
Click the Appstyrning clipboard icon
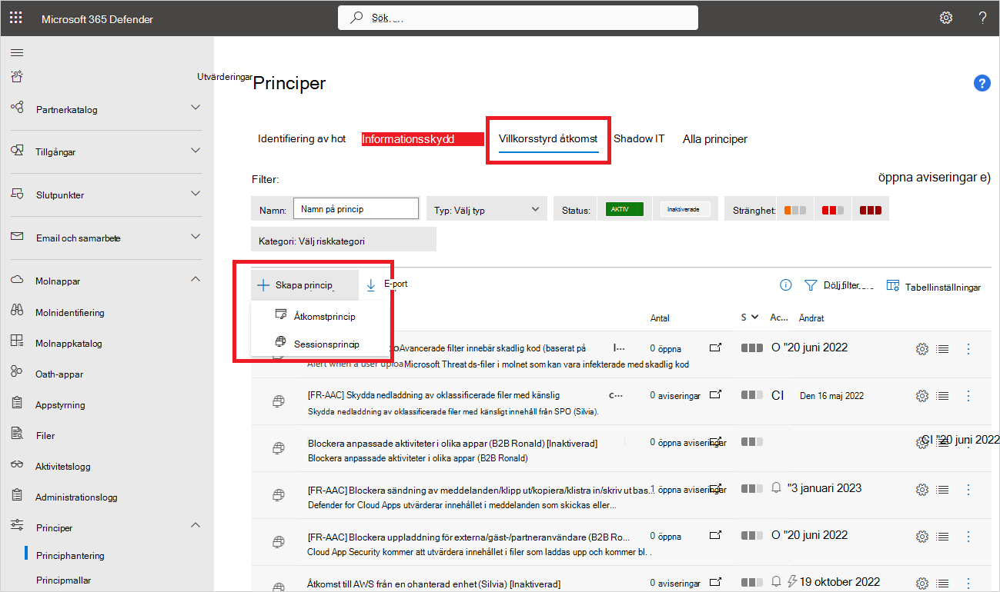pyautogui.click(x=17, y=404)
